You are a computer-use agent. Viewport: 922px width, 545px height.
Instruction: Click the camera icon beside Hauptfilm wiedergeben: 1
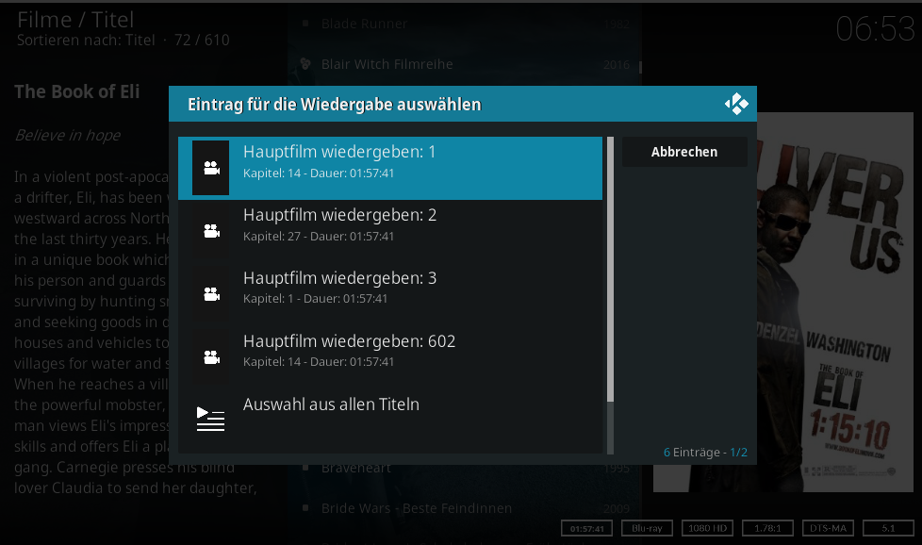point(211,168)
